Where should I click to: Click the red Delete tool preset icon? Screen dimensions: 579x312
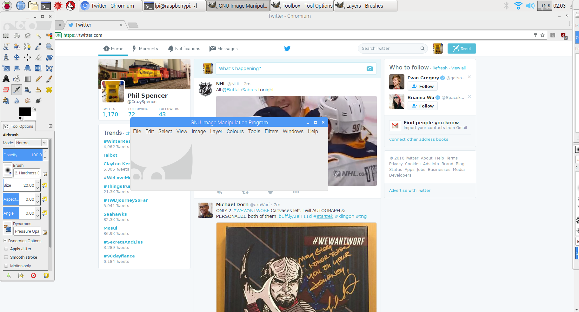33,276
